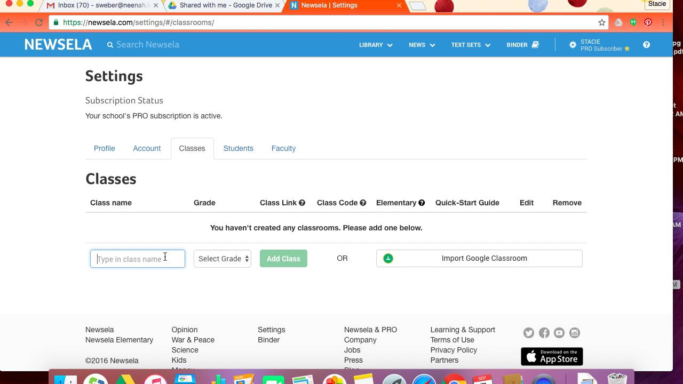The image size is (683, 384).
Task: Open the Stacie PRO Subscriber account menu
Action: point(600,45)
